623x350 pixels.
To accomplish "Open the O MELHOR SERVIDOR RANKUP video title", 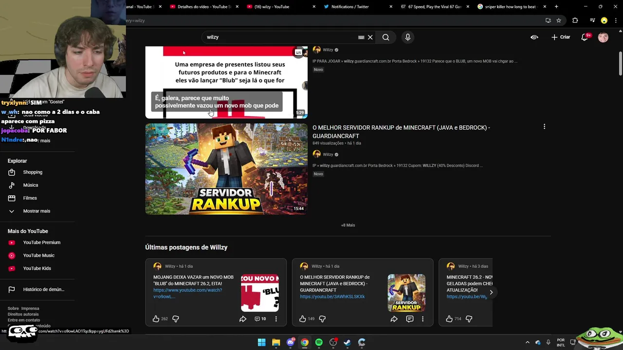I will click(x=401, y=132).
